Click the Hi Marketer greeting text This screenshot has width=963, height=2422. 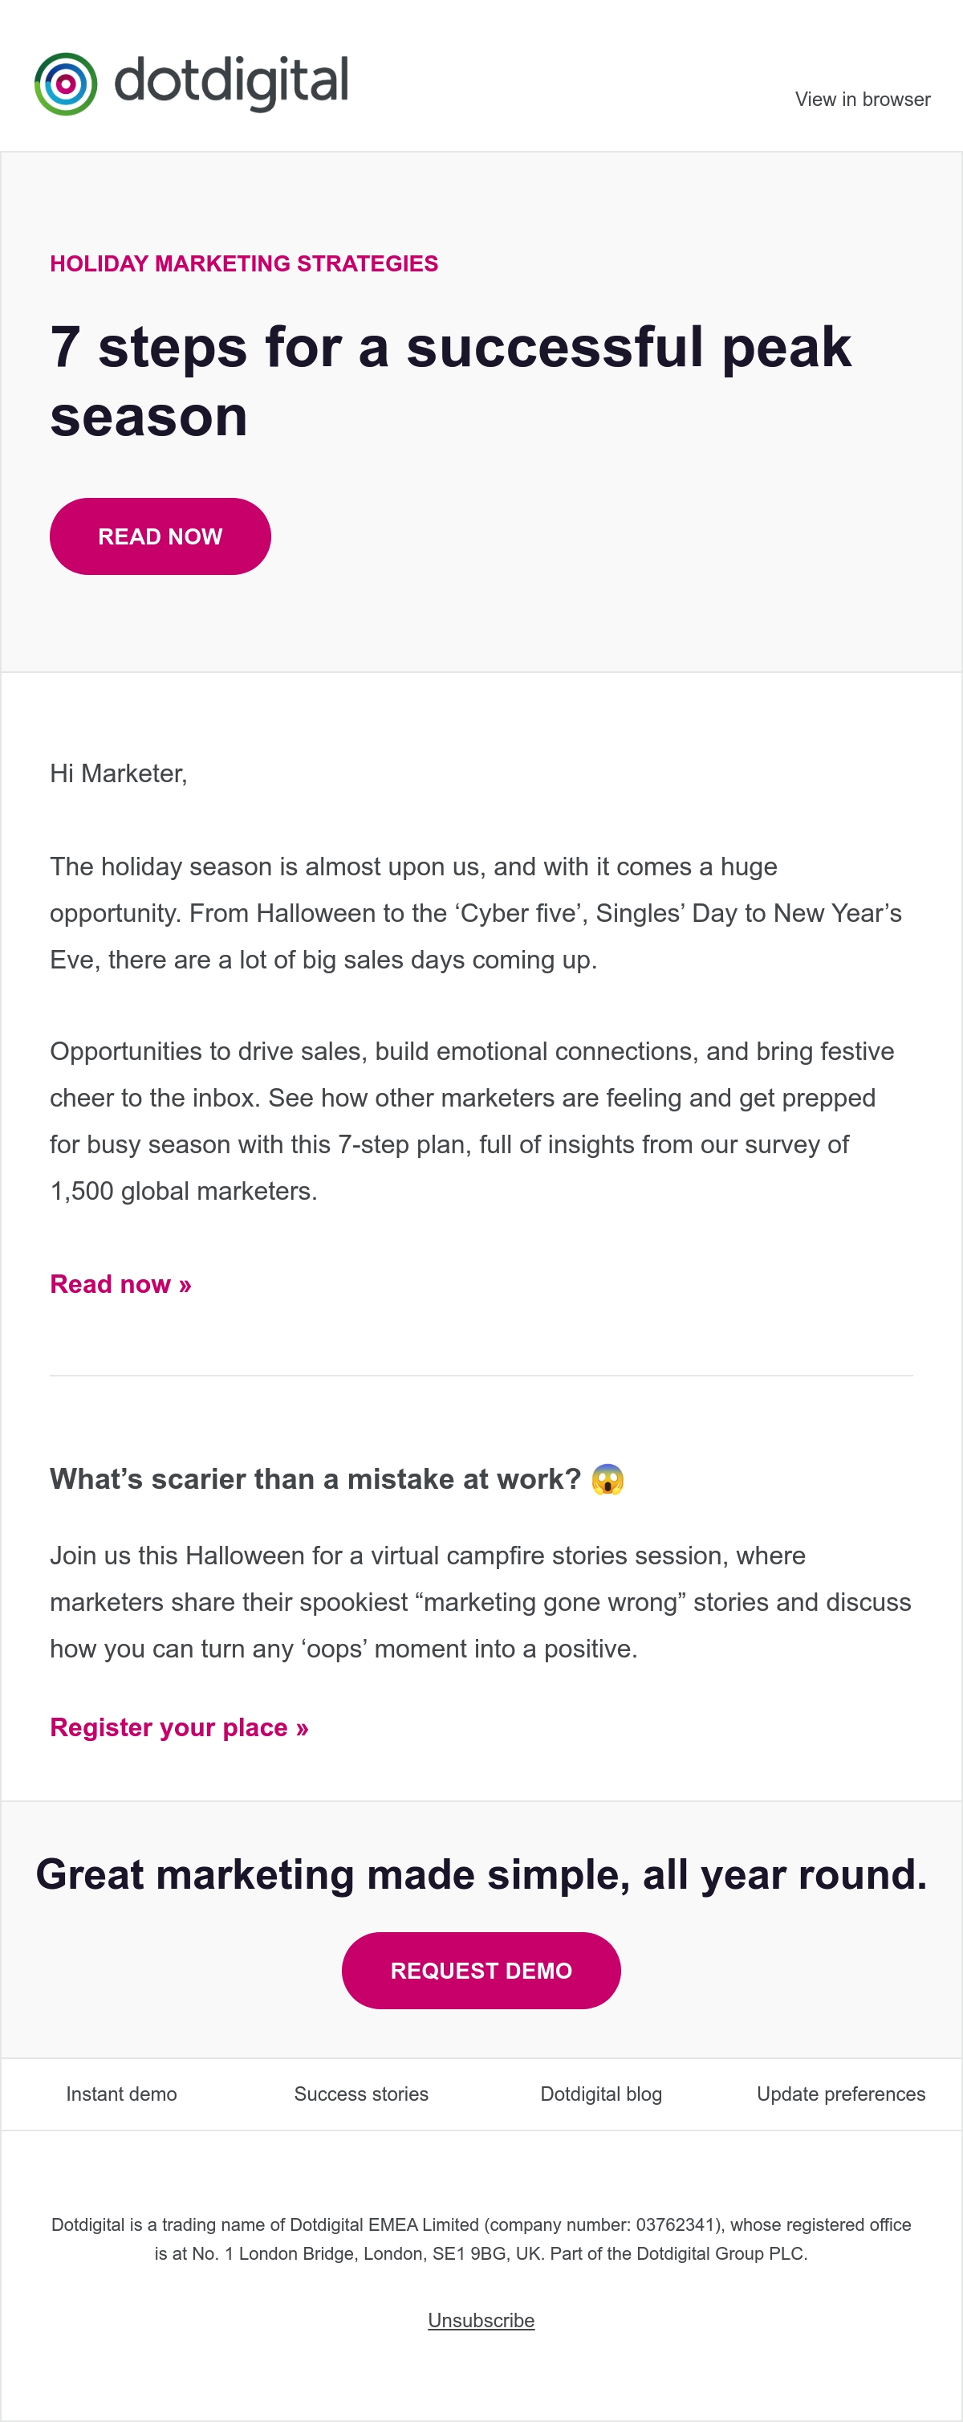tap(119, 774)
